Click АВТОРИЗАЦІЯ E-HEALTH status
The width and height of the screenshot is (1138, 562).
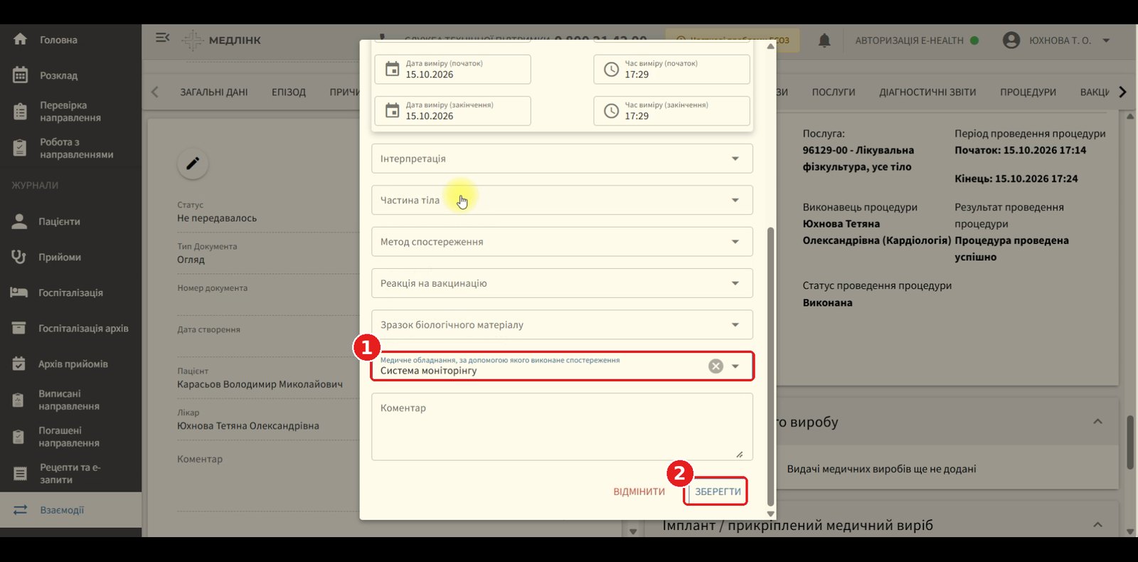pyautogui.click(x=917, y=41)
